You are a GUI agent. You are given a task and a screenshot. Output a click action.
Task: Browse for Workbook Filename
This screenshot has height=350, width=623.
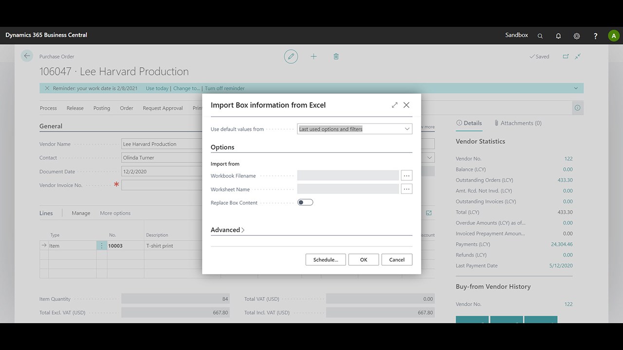coord(406,175)
